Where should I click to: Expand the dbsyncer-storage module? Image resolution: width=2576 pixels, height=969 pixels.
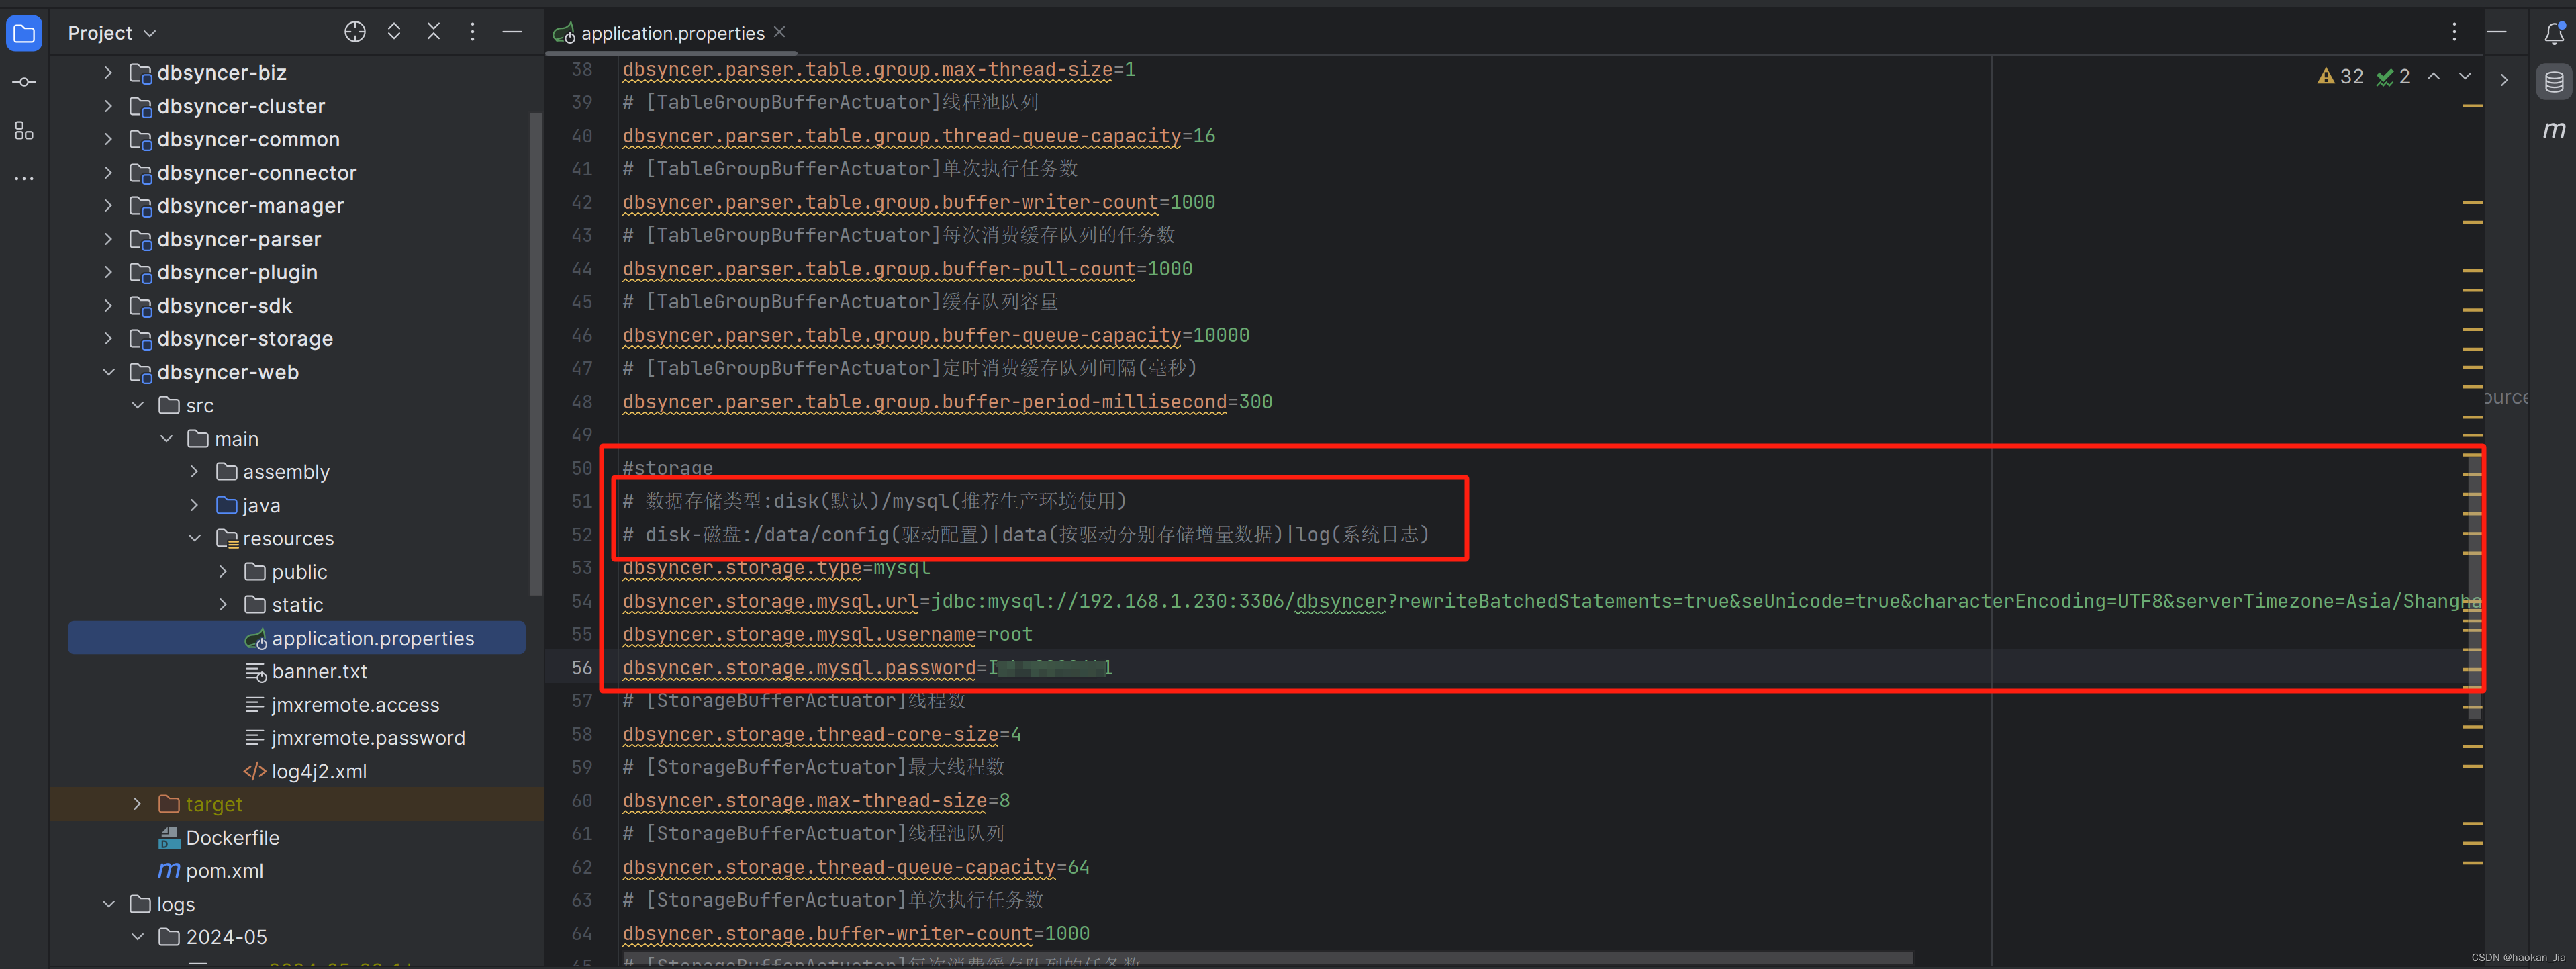click(108, 339)
